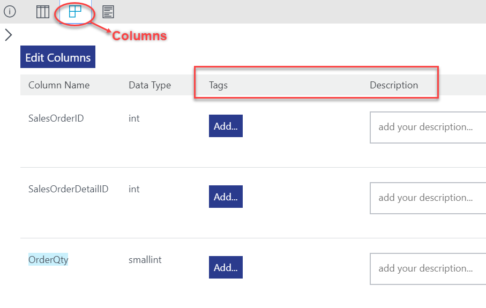Click the Description column header
Viewport: 486px width, 308px height.
394,85
